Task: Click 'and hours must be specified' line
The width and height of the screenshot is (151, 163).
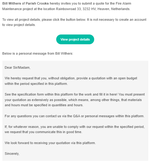Action: tap(44, 105)
